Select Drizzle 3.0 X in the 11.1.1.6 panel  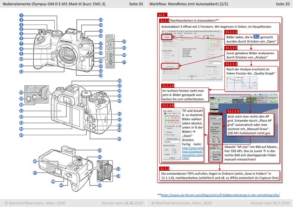click(x=172, y=152)
